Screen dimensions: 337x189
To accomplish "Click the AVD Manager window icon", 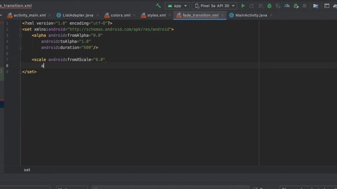I will click(x=326, y=6).
